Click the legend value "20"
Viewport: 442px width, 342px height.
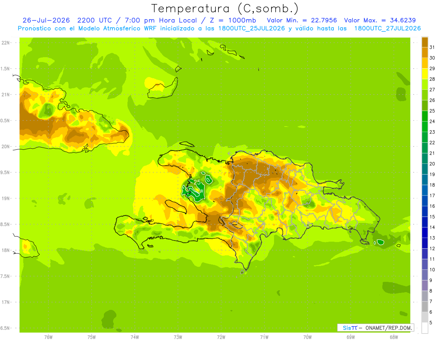[x=432, y=164]
